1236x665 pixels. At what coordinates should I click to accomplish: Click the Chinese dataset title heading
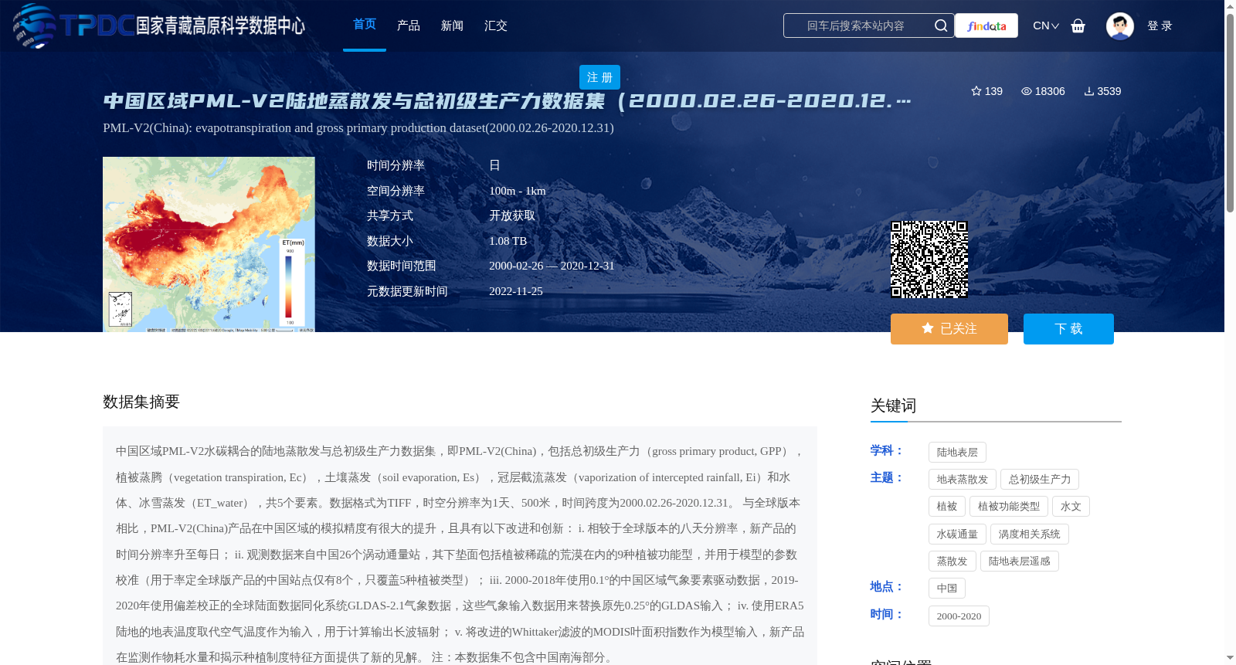pos(507,101)
